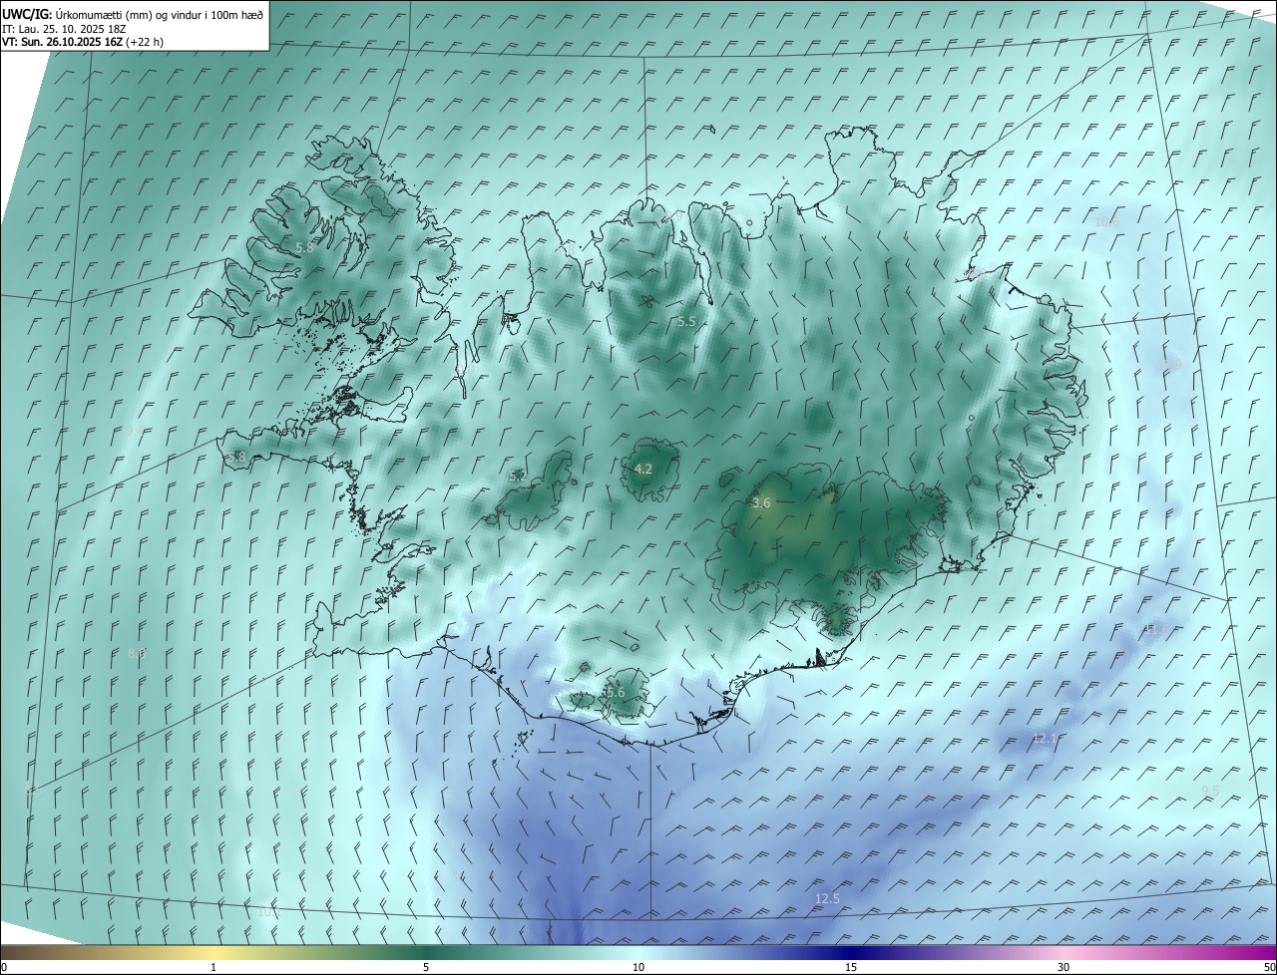Click the color scale tick labeled 10
Viewport: 1277px width, 975px height.
(x=638, y=967)
